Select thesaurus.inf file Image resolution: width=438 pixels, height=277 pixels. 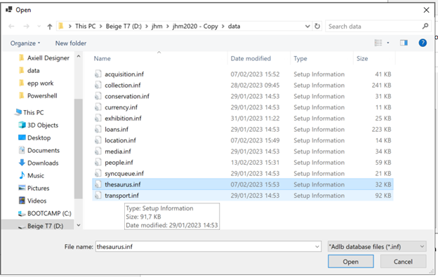242,184
